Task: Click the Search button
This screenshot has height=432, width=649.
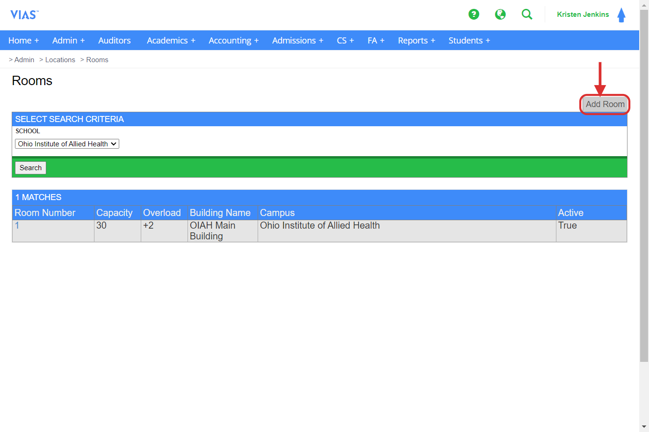Action: click(x=30, y=168)
